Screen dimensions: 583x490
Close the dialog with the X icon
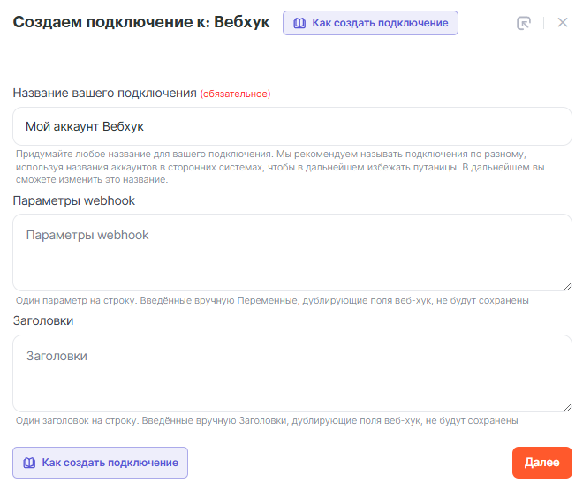tap(563, 23)
